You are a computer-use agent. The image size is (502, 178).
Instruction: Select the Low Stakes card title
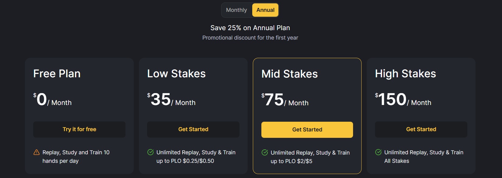[x=176, y=74]
